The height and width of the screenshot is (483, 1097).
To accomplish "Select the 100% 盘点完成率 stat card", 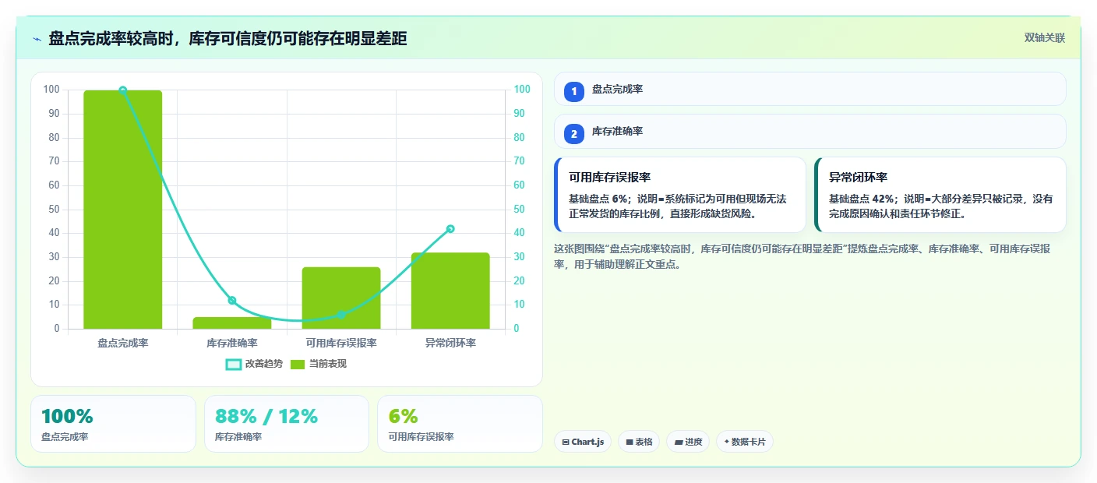I will [113, 424].
